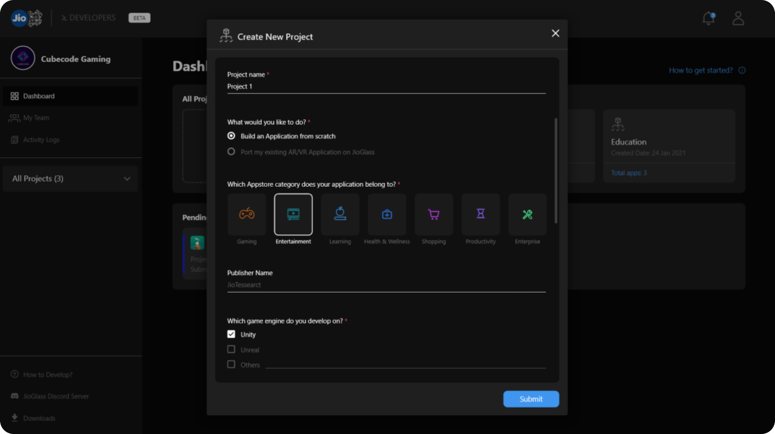
Task: Click the Jio logo in header
Action: [26, 18]
